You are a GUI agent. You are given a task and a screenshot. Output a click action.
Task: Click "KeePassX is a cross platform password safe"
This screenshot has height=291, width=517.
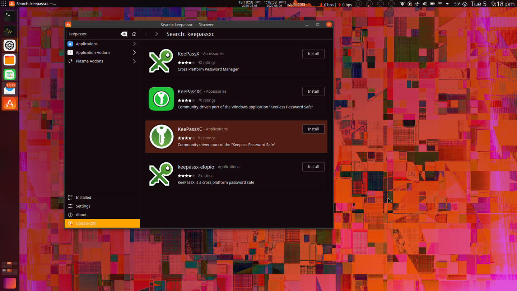click(x=216, y=183)
